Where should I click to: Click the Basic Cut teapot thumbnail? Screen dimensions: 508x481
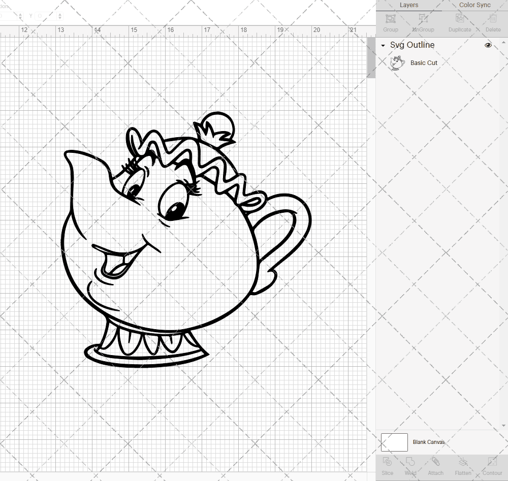pyautogui.click(x=397, y=62)
